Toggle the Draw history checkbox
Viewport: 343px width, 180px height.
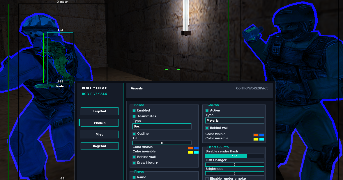pos(134,163)
